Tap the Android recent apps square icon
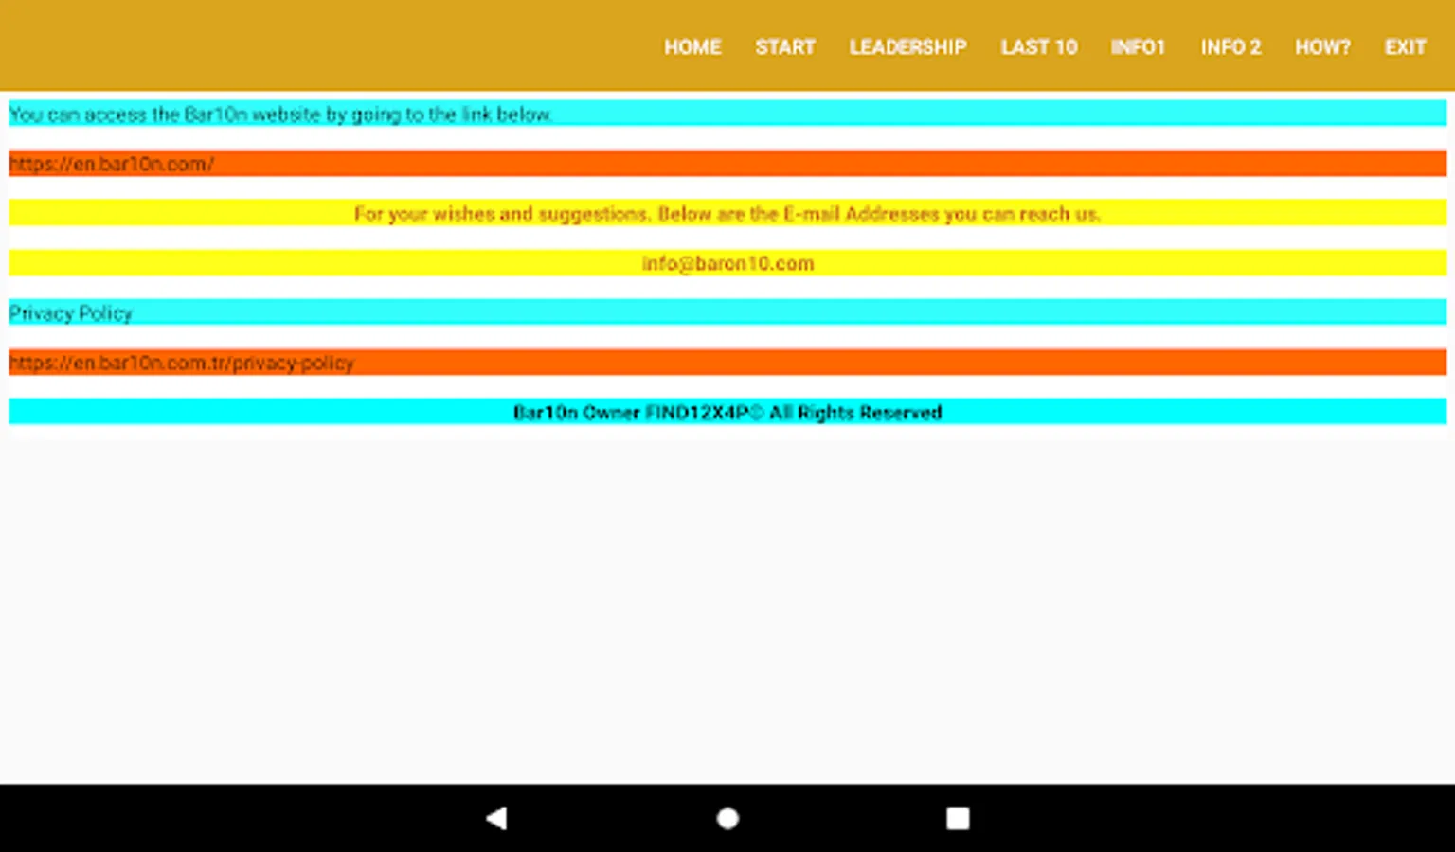 coord(958,818)
